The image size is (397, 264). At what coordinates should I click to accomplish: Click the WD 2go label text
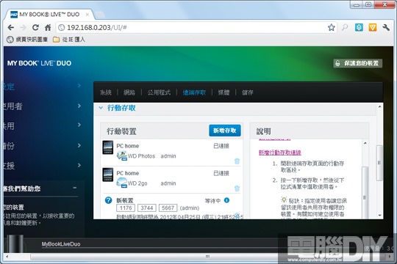click(x=137, y=183)
